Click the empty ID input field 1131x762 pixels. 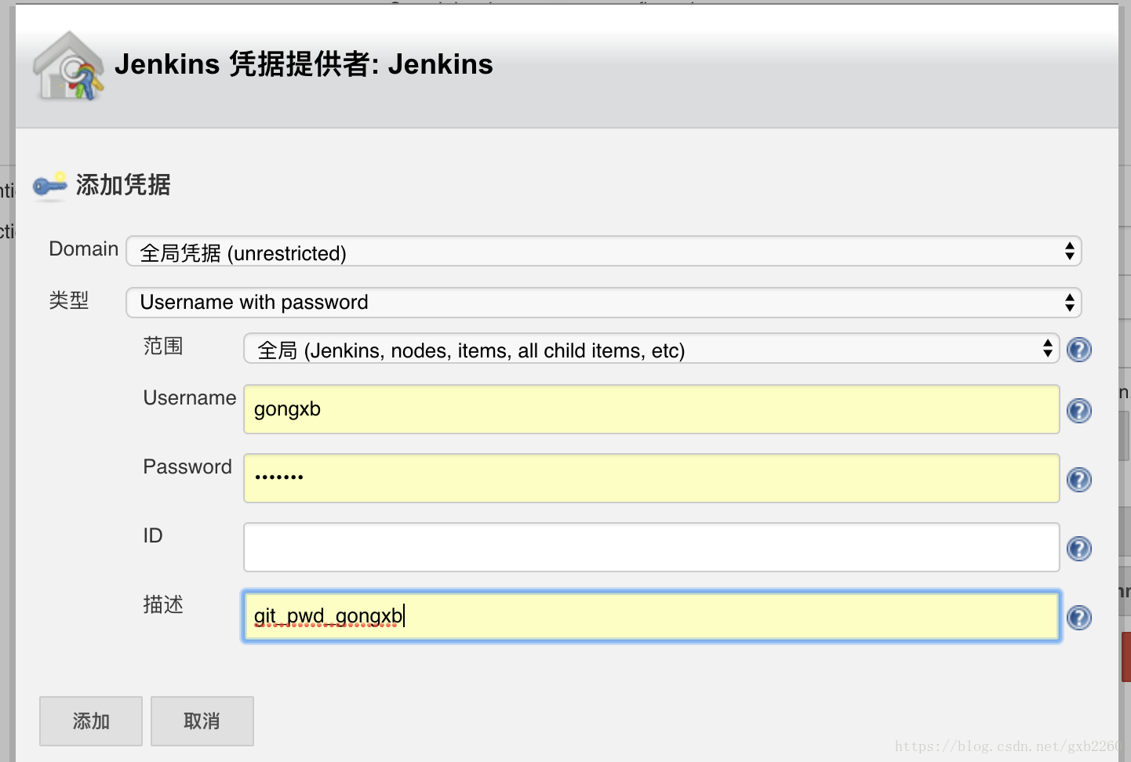click(x=651, y=546)
